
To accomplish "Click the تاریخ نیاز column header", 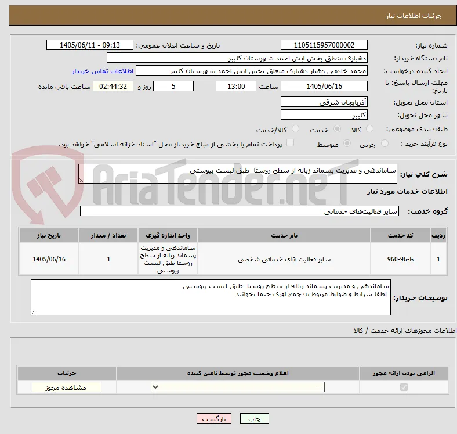I will tap(49, 235).
